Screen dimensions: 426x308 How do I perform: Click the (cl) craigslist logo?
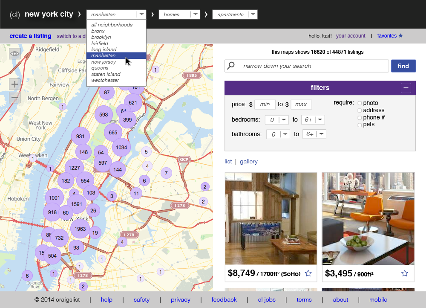pos(14,14)
